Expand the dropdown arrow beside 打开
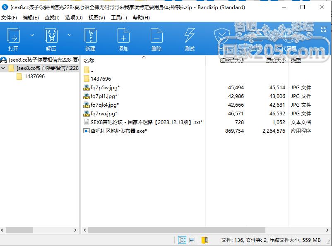 click(32, 35)
